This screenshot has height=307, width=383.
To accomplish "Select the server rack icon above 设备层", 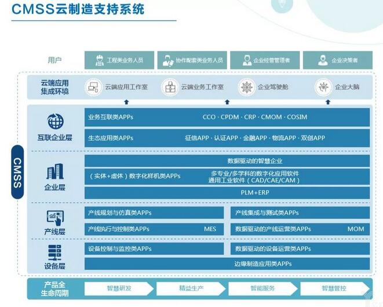I will point(54,253).
